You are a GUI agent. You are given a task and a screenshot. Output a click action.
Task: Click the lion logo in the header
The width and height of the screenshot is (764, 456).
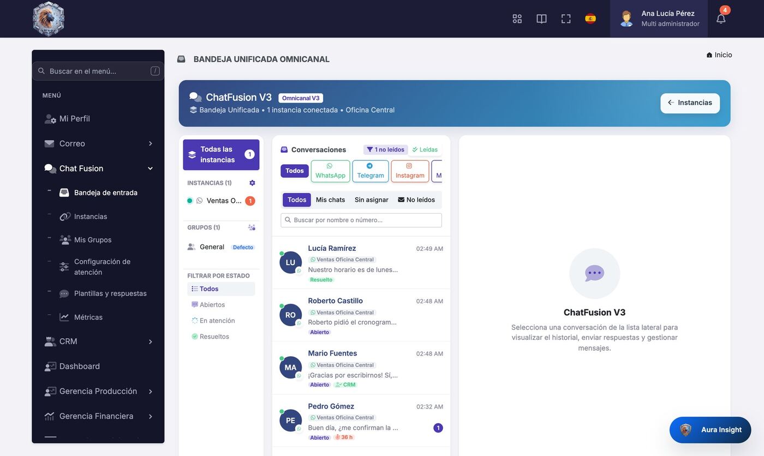49,19
